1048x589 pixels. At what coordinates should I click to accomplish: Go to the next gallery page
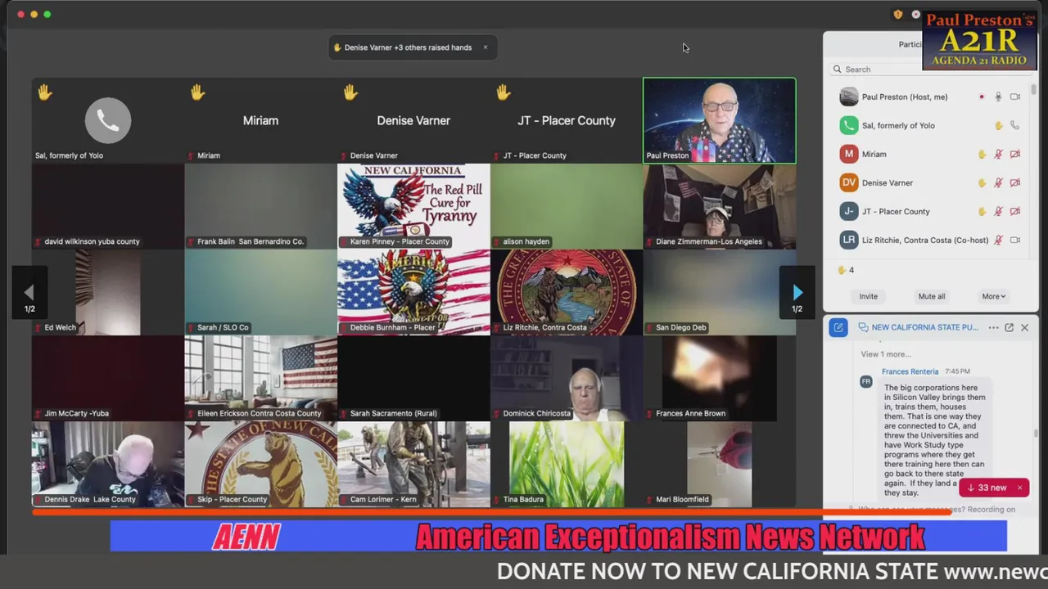[x=797, y=293]
